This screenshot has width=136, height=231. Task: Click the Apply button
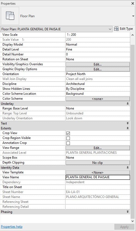click(124, 227)
